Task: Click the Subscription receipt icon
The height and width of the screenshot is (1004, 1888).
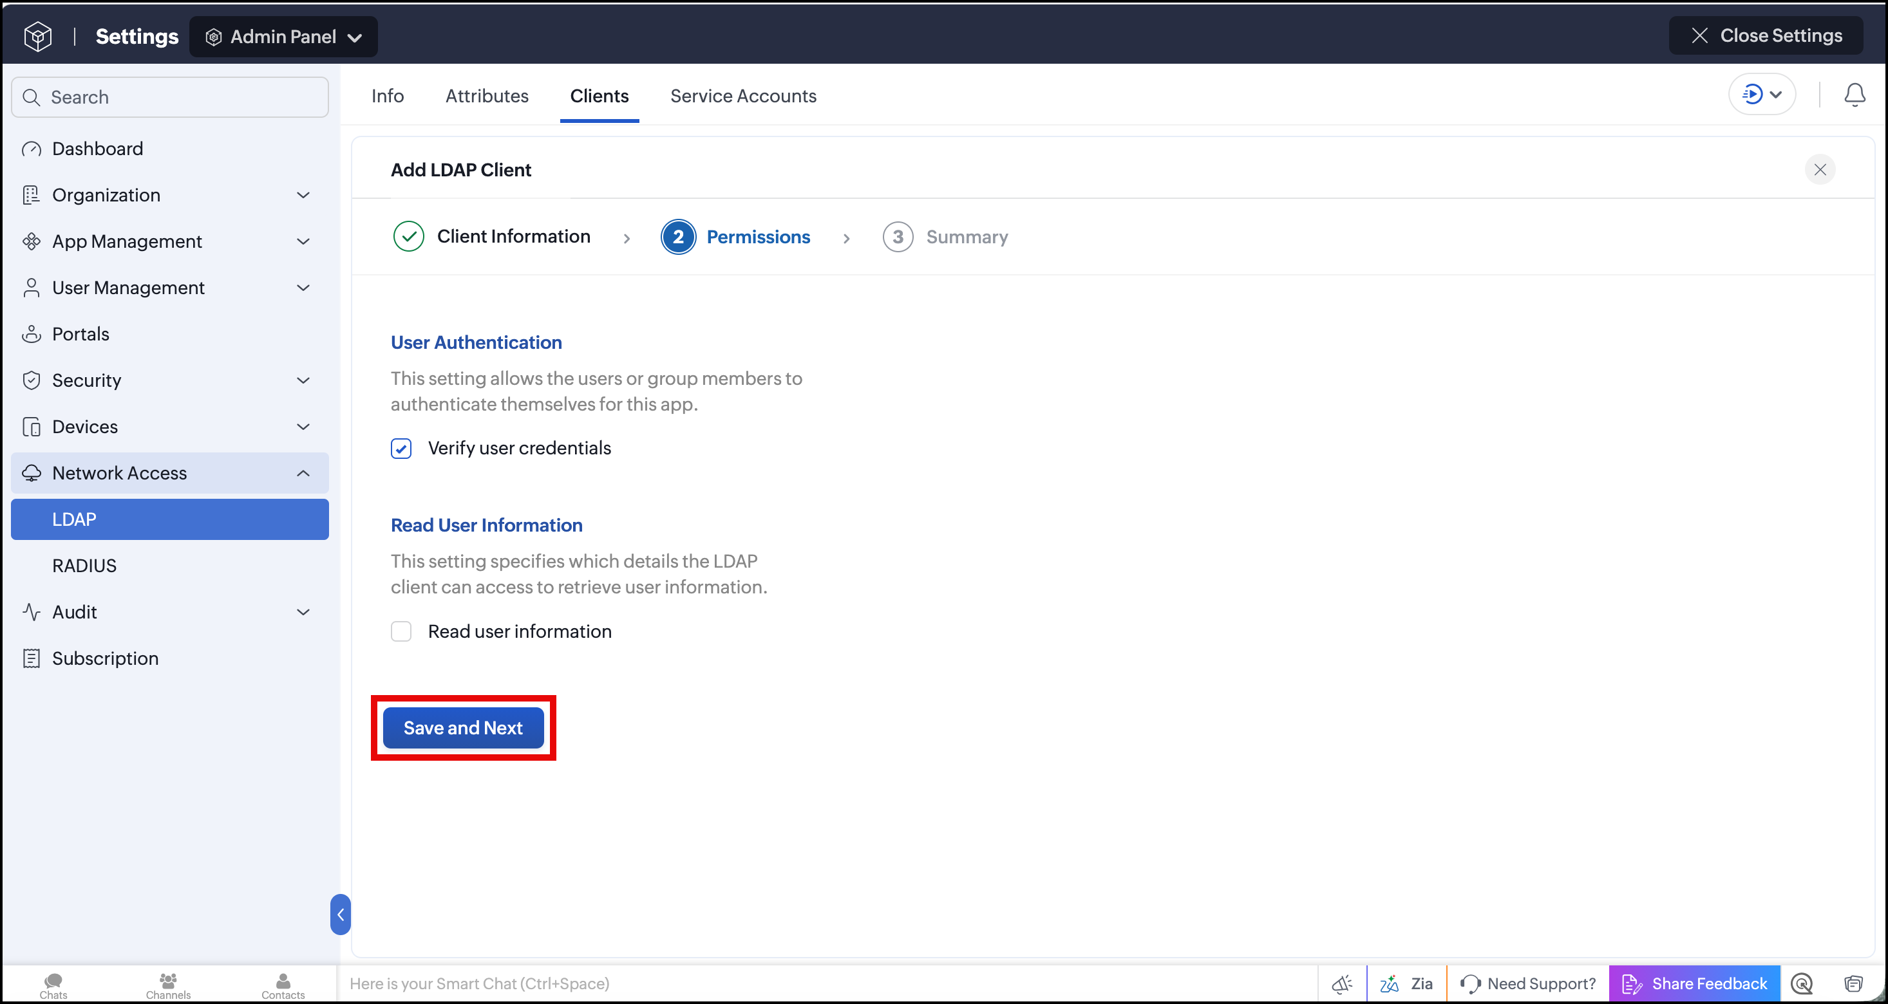Action: 32,658
